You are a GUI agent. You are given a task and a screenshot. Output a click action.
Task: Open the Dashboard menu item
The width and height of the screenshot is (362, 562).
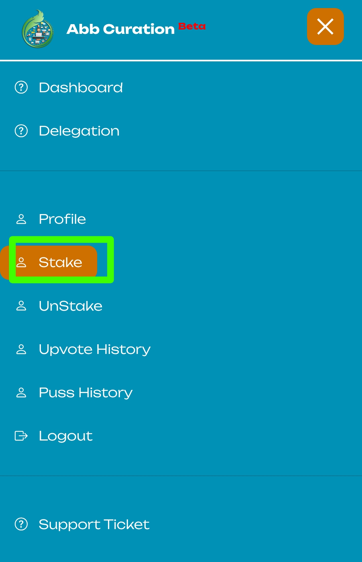[x=81, y=88]
